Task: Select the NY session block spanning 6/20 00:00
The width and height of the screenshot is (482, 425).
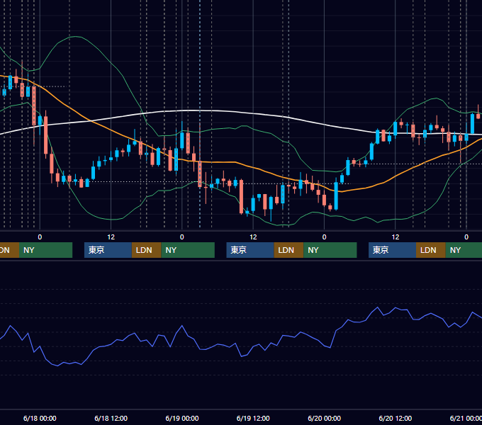Action: point(330,250)
